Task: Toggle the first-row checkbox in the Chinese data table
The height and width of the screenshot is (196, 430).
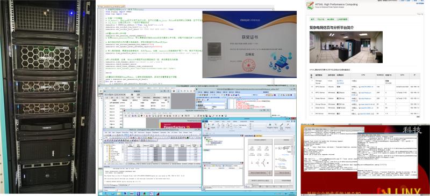Action: tap(131, 103)
